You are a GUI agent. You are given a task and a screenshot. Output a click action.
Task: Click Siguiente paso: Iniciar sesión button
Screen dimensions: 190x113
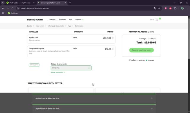click(x=141, y=50)
